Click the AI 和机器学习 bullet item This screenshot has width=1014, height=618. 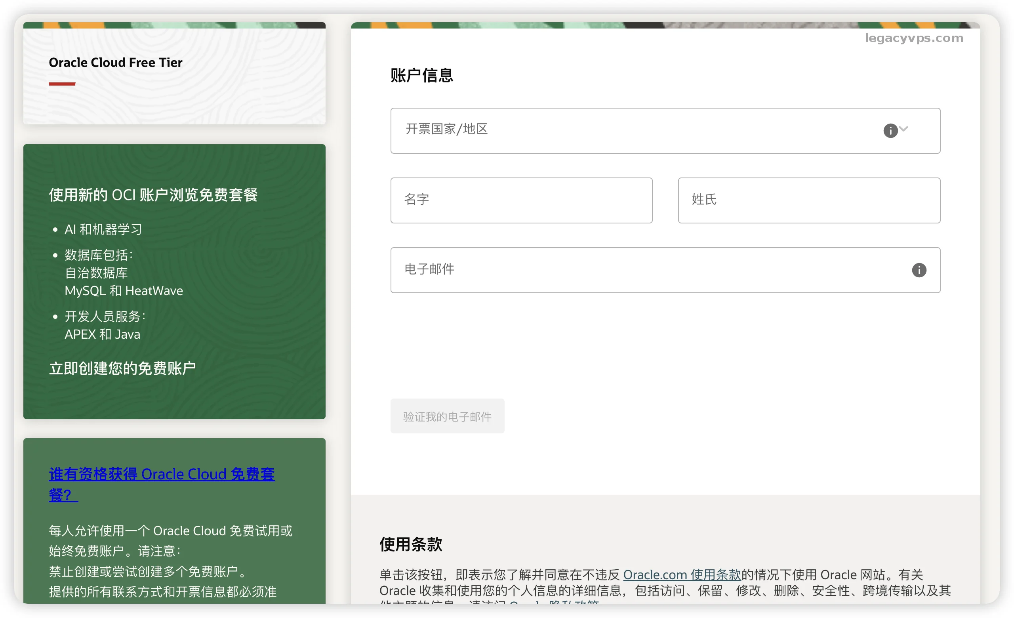[x=103, y=229]
